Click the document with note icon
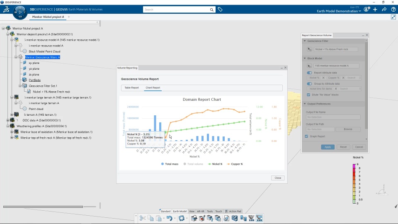The height and width of the screenshot is (224, 398). pos(226,218)
